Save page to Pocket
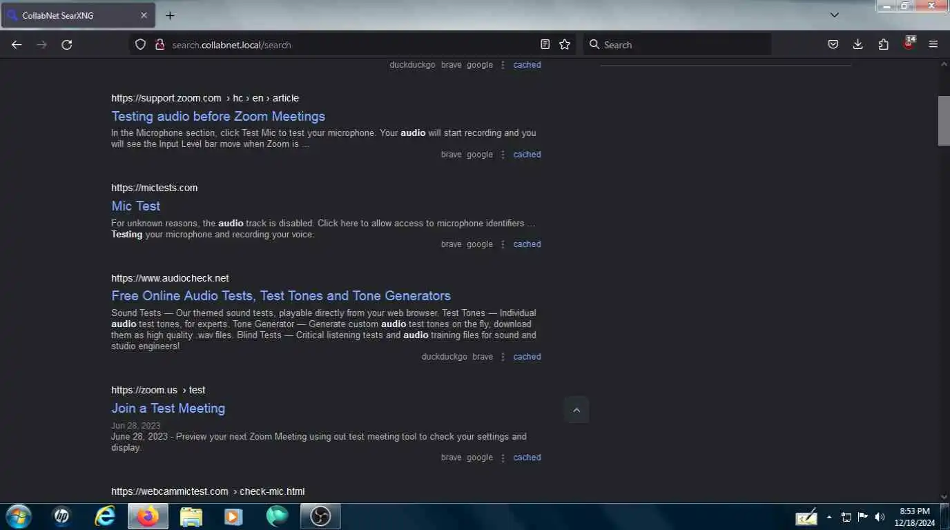This screenshot has height=530, width=950. pyautogui.click(x=833, y=44)
